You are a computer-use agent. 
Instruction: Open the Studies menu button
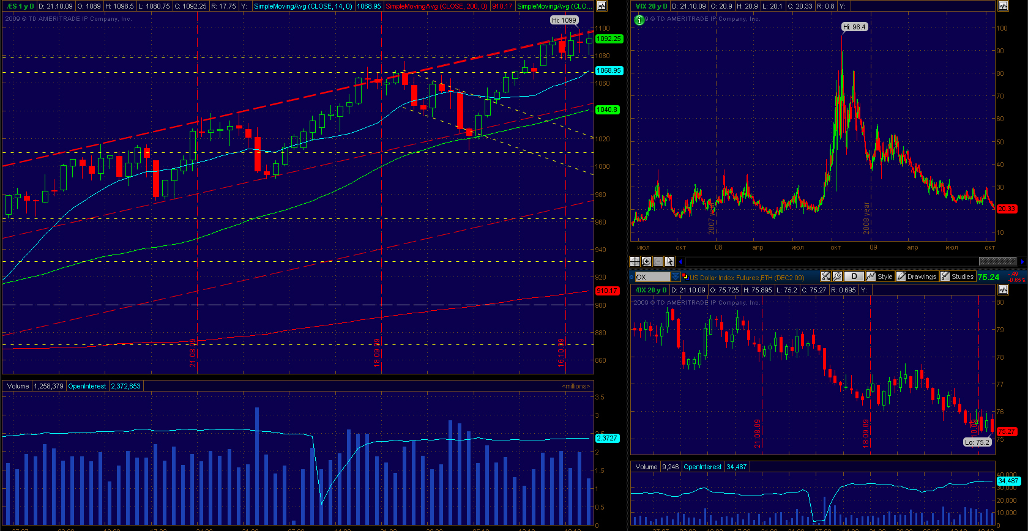(958, 277)
